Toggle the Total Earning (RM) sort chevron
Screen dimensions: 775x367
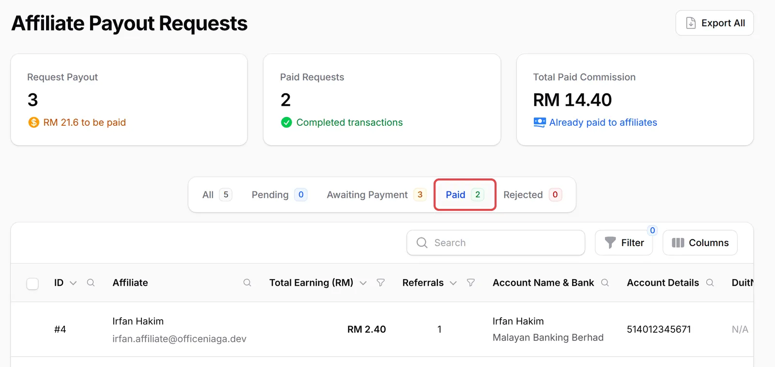(363, 283)
